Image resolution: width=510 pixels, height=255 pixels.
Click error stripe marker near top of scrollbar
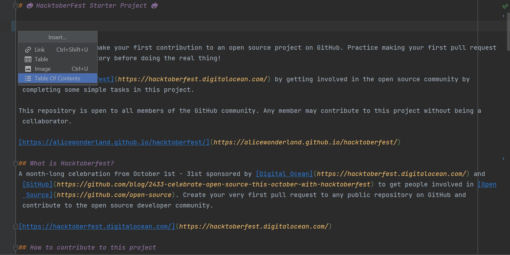[x=504, y=16]
